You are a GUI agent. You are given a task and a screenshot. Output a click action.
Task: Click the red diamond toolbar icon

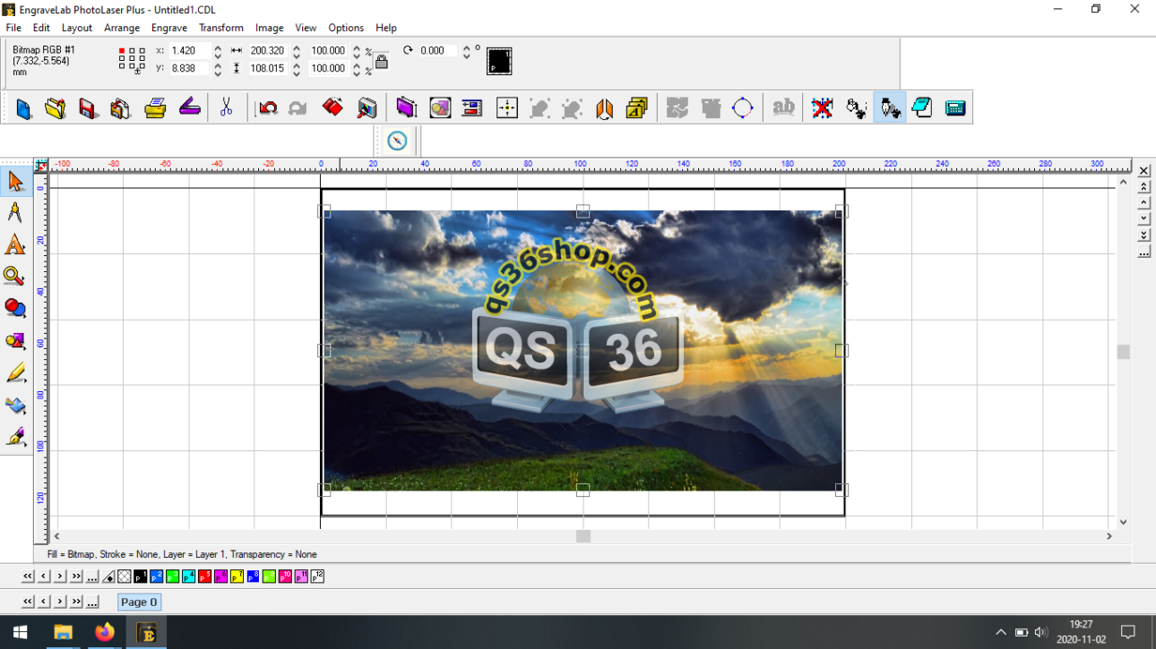[x=332, y=108]
